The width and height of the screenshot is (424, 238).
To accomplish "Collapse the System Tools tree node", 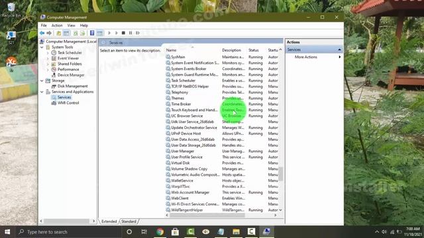I will [x=42, y=47].
